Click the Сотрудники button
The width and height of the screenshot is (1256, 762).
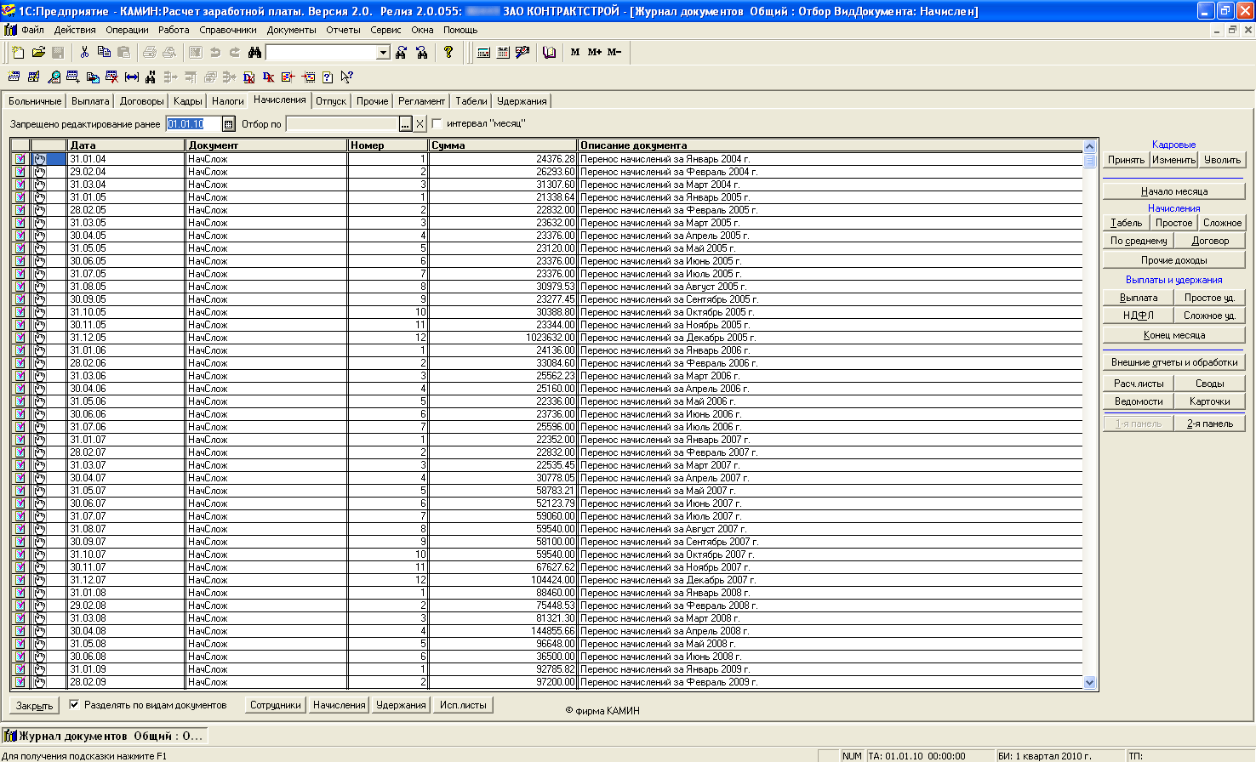pyautogui.click(x=276, y=705)
